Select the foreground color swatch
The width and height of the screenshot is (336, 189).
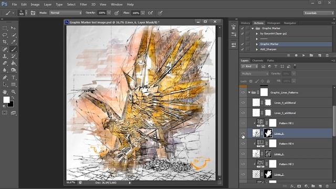pyautogui.click(x=6, y=100)
